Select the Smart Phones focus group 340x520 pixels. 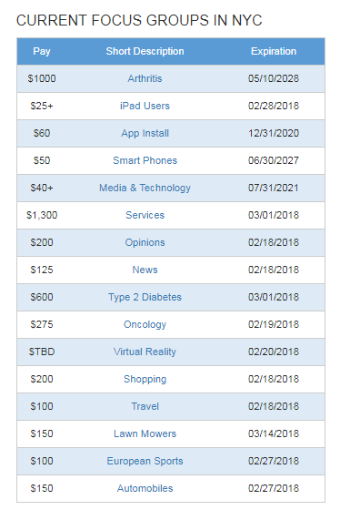(x=145, y=160)
